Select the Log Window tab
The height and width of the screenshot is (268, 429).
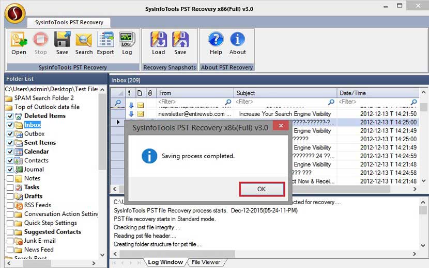tap(165, 262)
